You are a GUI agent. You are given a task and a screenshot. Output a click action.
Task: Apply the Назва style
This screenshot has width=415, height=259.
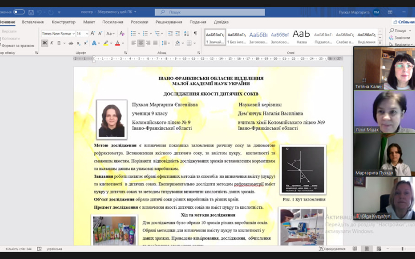(x=301, y=37)
